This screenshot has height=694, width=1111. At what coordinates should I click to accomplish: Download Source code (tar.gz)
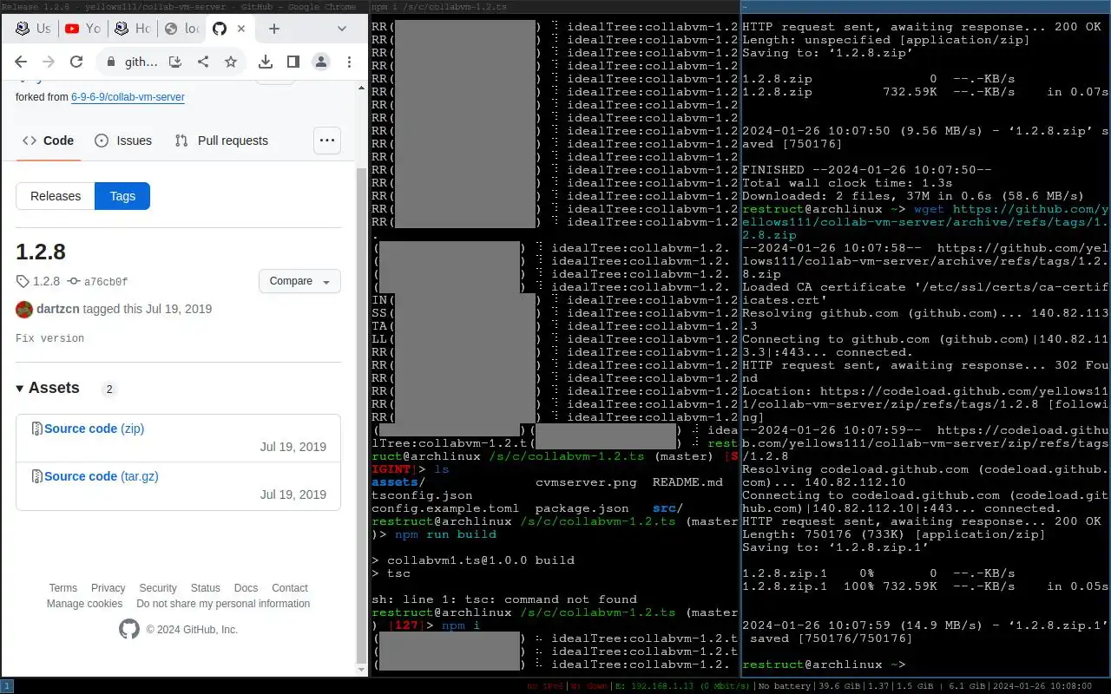(102, 476)
